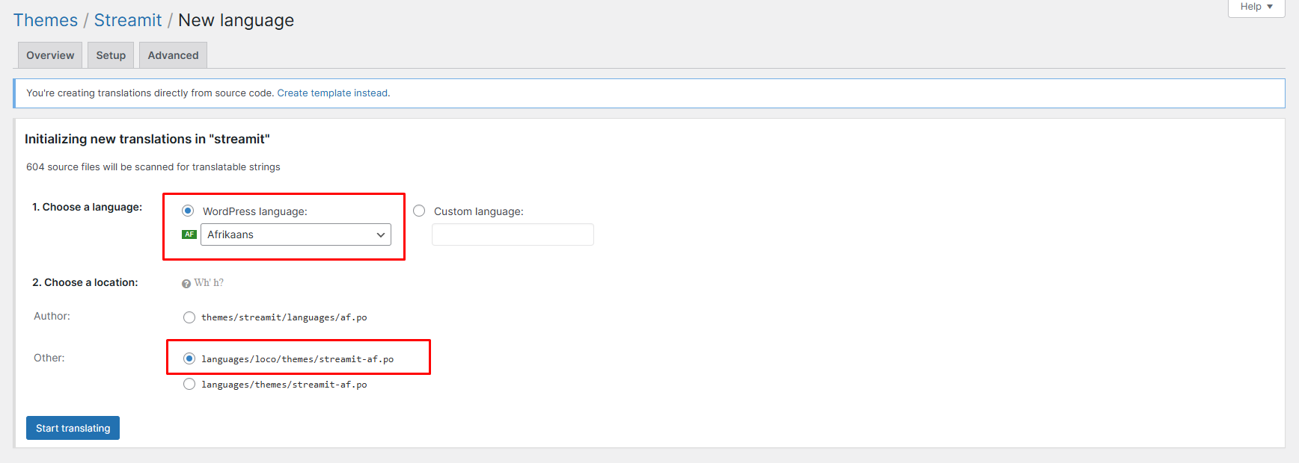Image resolution: width=1299 pixels, height=463 pixels.
Task: Select the WordPress language radio button
Action: [x=188, y=211]
